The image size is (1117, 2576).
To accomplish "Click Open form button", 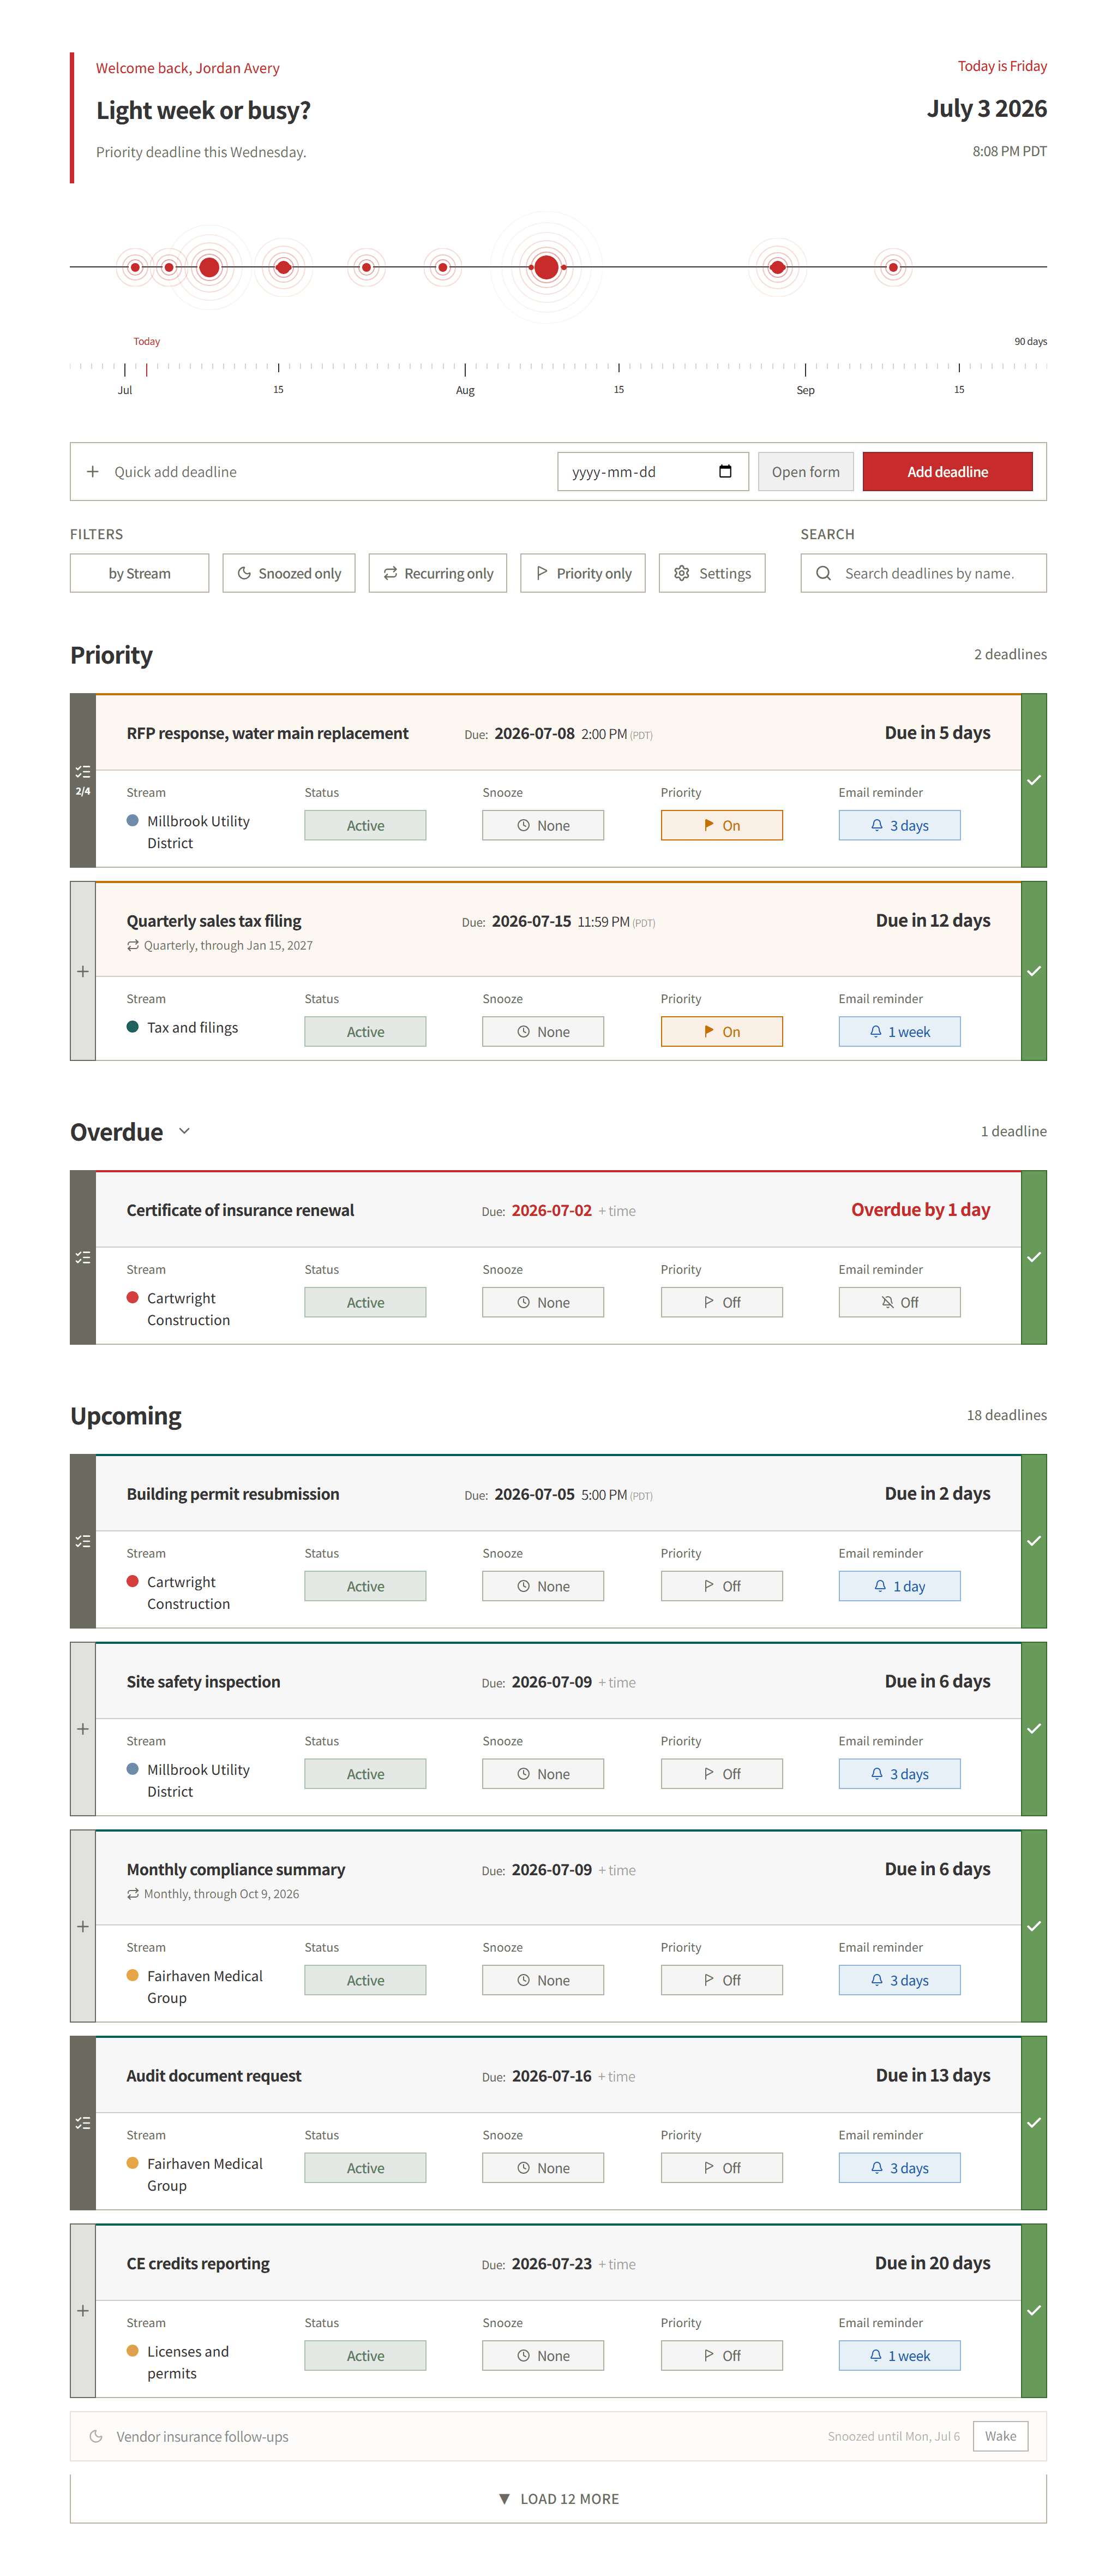I will (806, 471).
